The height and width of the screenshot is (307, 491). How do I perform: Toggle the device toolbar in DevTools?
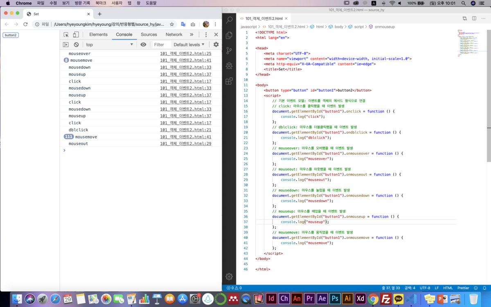coord(77,34)
